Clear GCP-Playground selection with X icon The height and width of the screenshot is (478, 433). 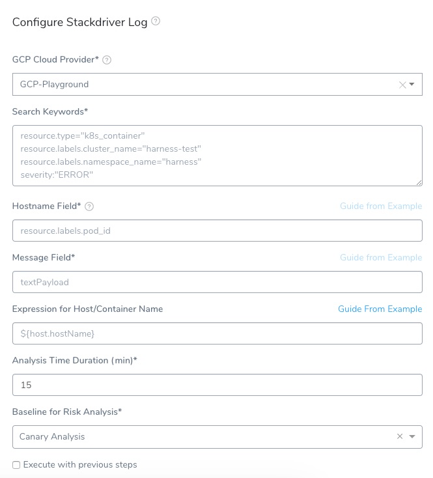402,85
